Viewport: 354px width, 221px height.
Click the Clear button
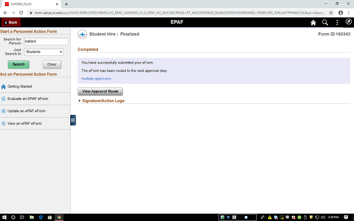pyautogui.click(x=52, y=65)
